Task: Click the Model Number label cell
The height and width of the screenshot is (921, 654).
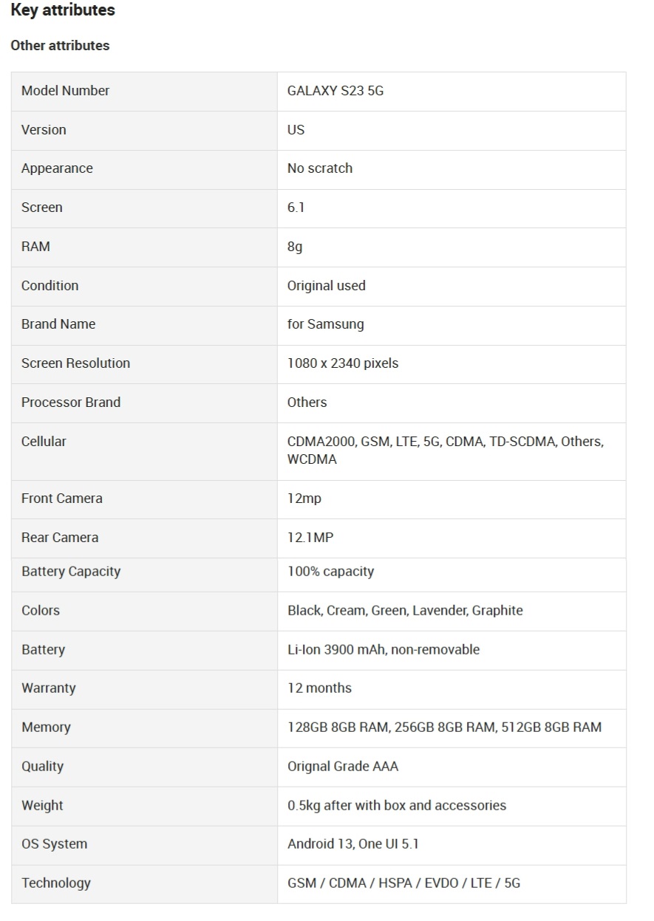Action: pyautogui.click(x=65, y=91)
